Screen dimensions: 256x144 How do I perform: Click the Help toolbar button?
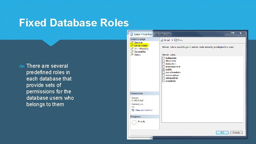pyautogui.click(x=178, y=40)
